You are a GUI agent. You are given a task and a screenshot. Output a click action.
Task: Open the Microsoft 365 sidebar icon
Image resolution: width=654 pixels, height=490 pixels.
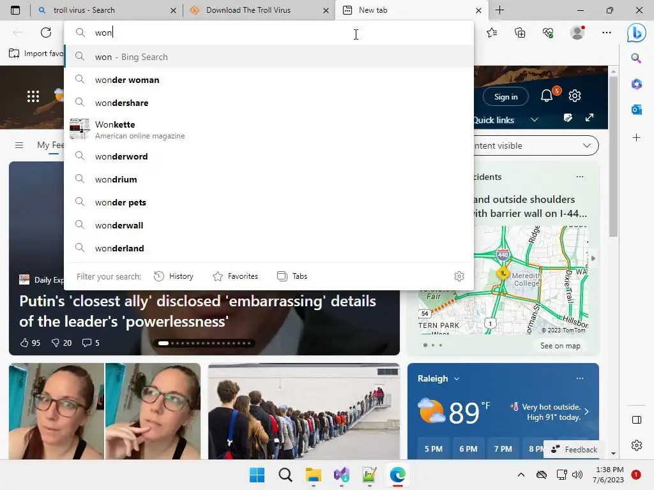pyautogui.click(x=636, y=84)
